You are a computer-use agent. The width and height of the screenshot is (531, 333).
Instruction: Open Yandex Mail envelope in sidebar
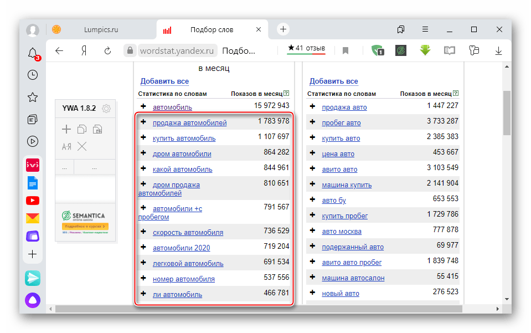point(33,218)
